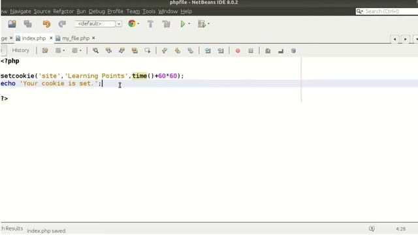The height and width of the screenshot is (235, 418).
Task: Click the 'index.php saved.' status message
Action: coord(46,230)
